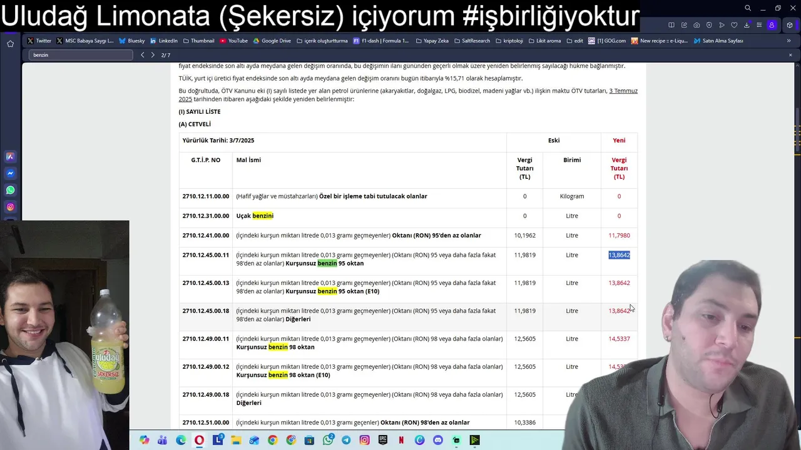Click the new tax value 14,5337
The image size is (801, 450).
619,339
